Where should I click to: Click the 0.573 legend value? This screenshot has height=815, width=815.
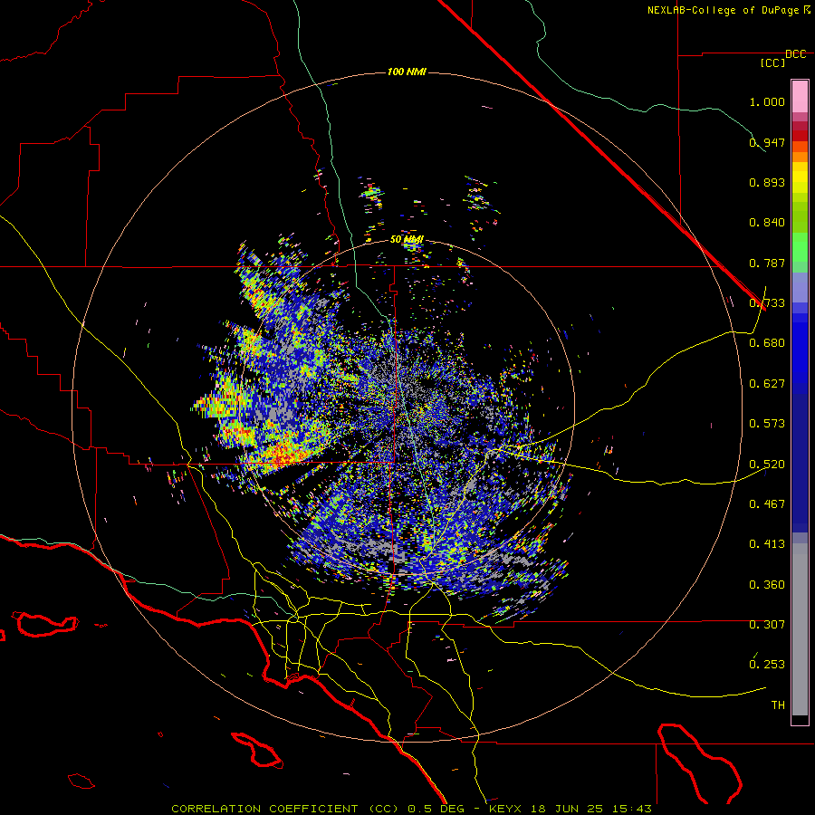pyautogui.click(x=767, y=424)
